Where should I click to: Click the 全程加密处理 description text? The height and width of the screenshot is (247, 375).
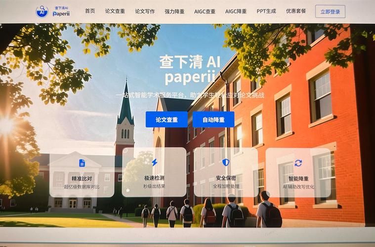[x=226, y=186]
